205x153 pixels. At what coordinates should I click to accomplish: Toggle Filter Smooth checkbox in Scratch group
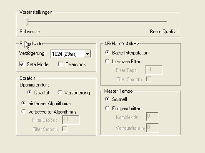pos(65,129)
